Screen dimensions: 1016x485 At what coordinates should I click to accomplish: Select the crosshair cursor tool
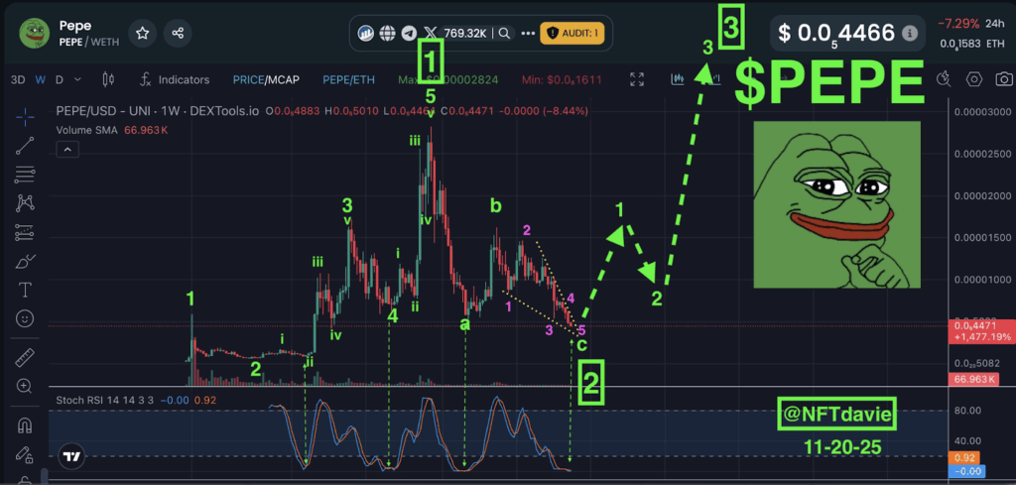(25, 115)
